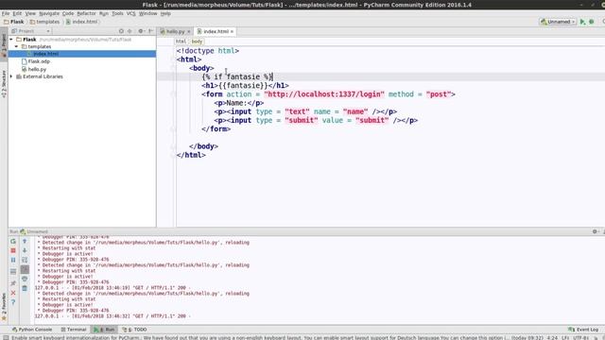Open the Project view dropdown
The height and width of the screenshot is (340, 605).
(31, 31)
